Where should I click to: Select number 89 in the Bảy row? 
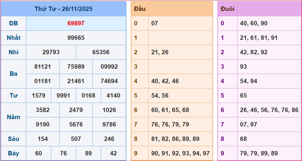[x=88, y=153]
